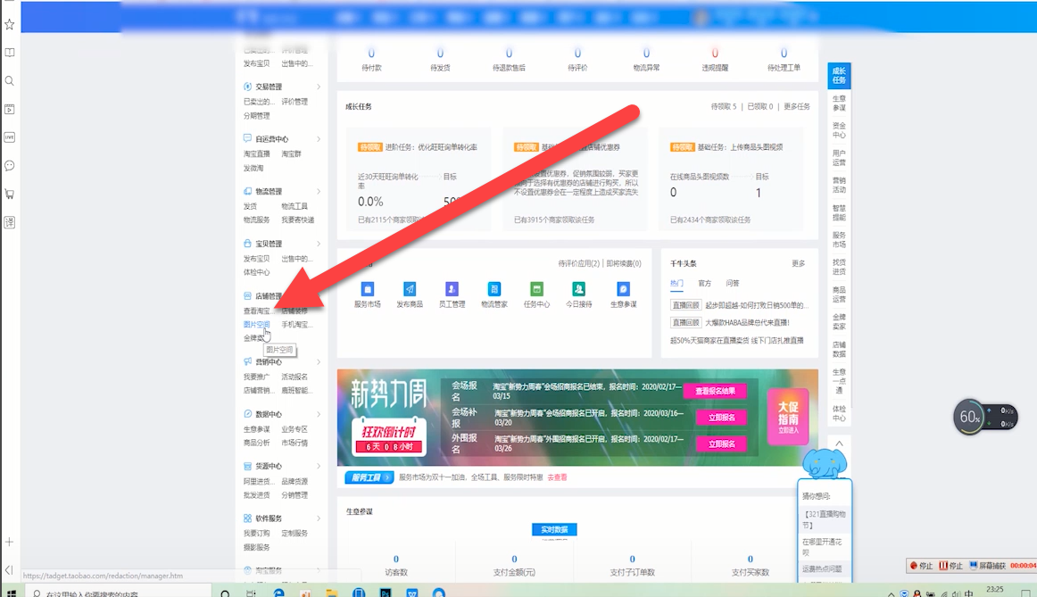The image size is (1037, 597).
Task: Expand the 物流管理 section arrow
Action: coord(319,192)
